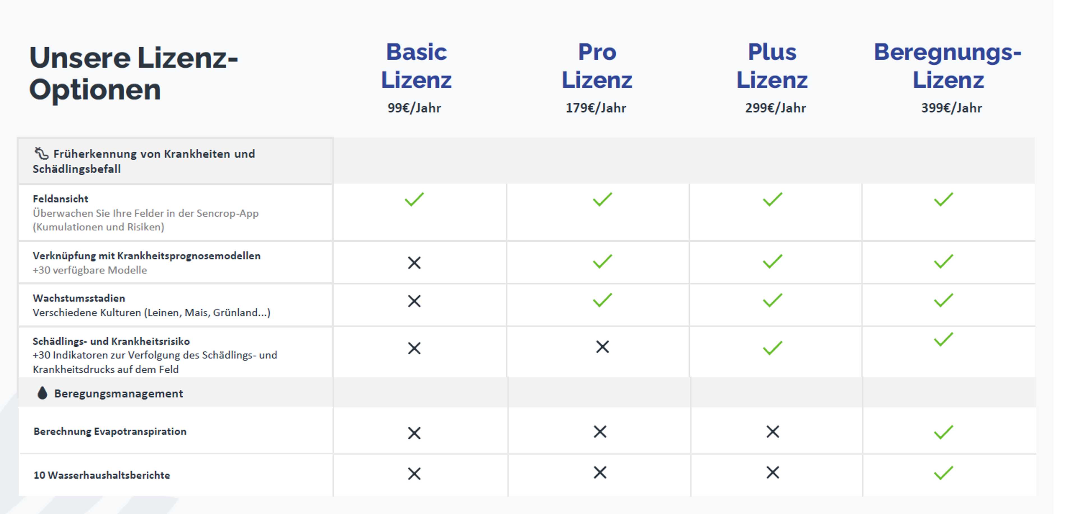Click the Plus Lizenz checkmark for Schädlings- und Krankheitsrisiko
This screenshot has height=514, width=1077.
(x=772, y=348)
